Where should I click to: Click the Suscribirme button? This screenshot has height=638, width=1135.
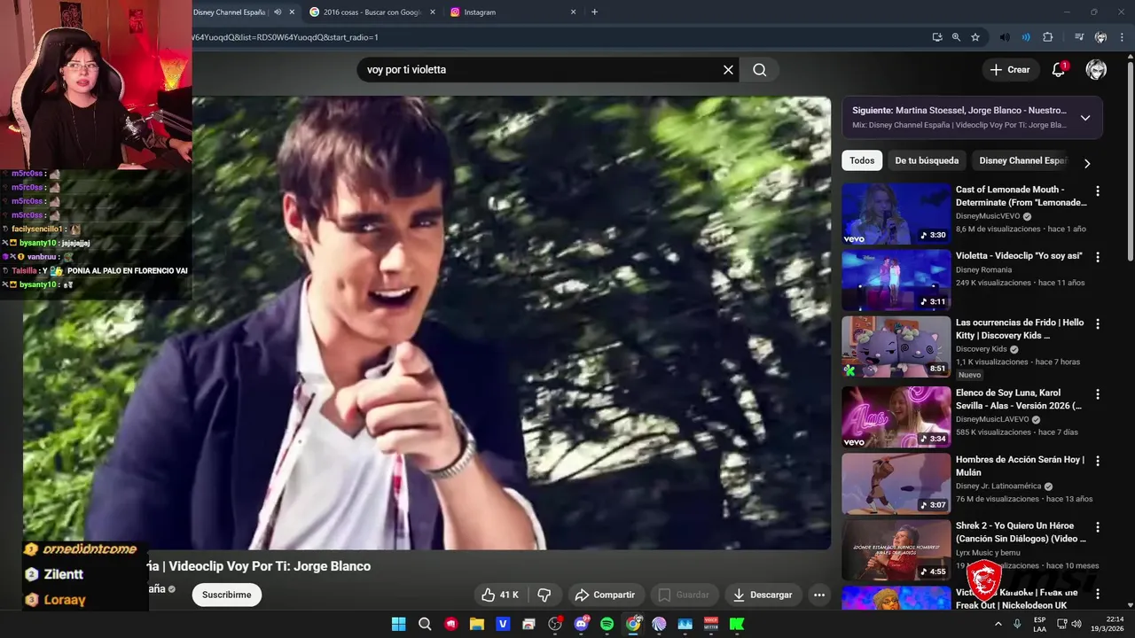click(226, 595)
